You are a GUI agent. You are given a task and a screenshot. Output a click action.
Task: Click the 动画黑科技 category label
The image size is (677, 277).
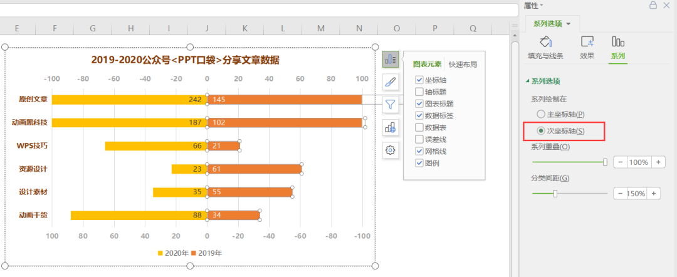(29, 122)
